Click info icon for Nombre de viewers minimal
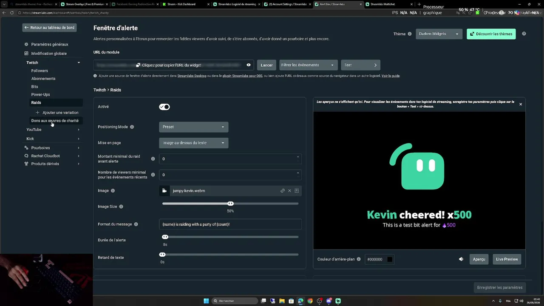The height and width of the screenshot is (306, 544). click(x=153, y=175)
